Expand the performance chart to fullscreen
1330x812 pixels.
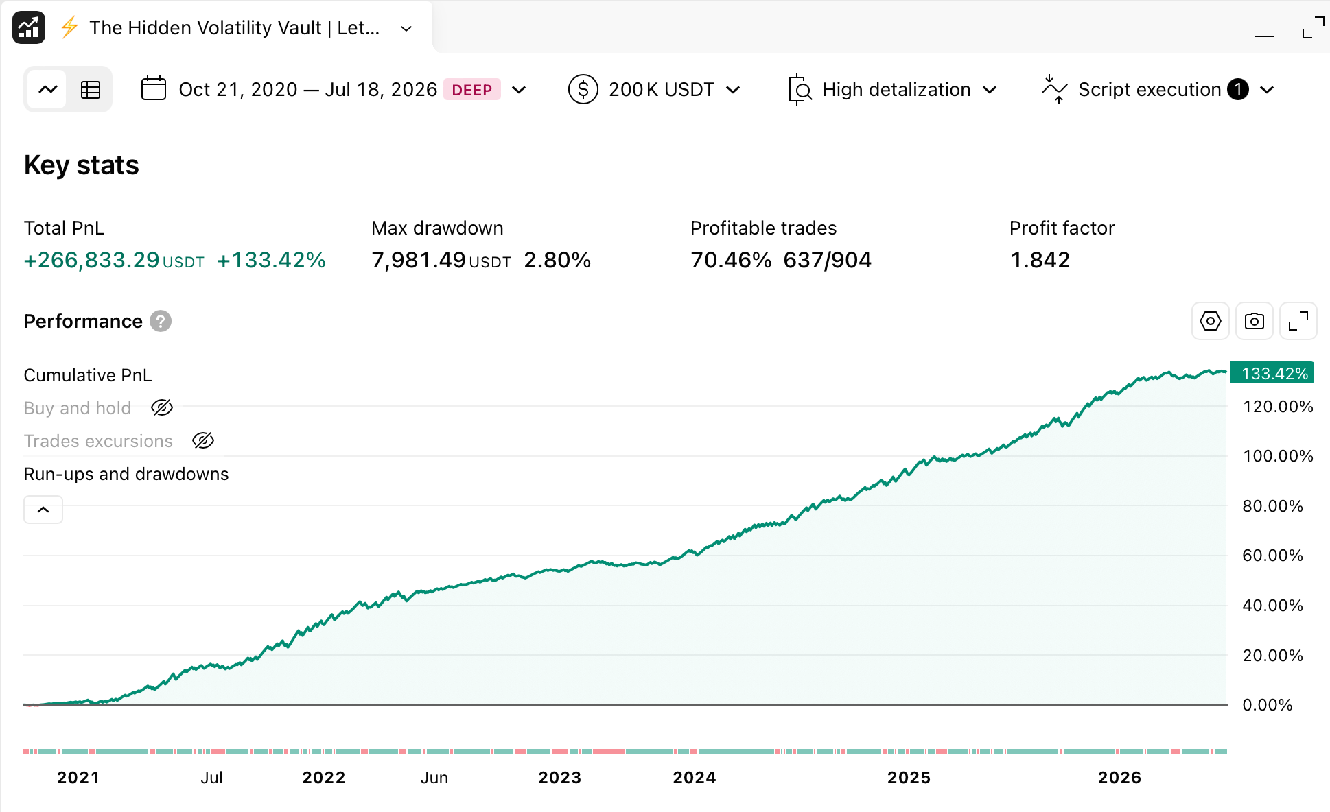tap(1298, 321)
